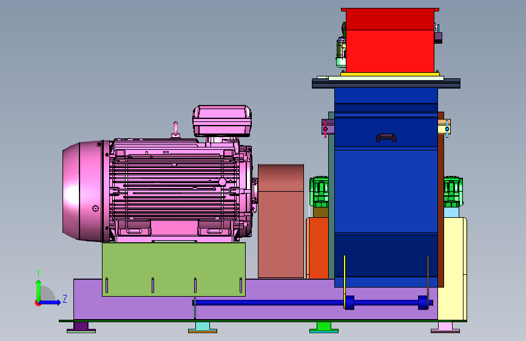Pick the olive block under left green motor

[321, 212]
